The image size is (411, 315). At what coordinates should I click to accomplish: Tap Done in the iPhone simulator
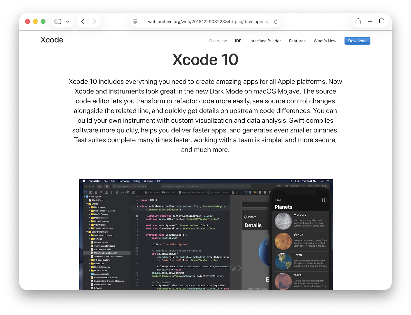click(278, 200)
